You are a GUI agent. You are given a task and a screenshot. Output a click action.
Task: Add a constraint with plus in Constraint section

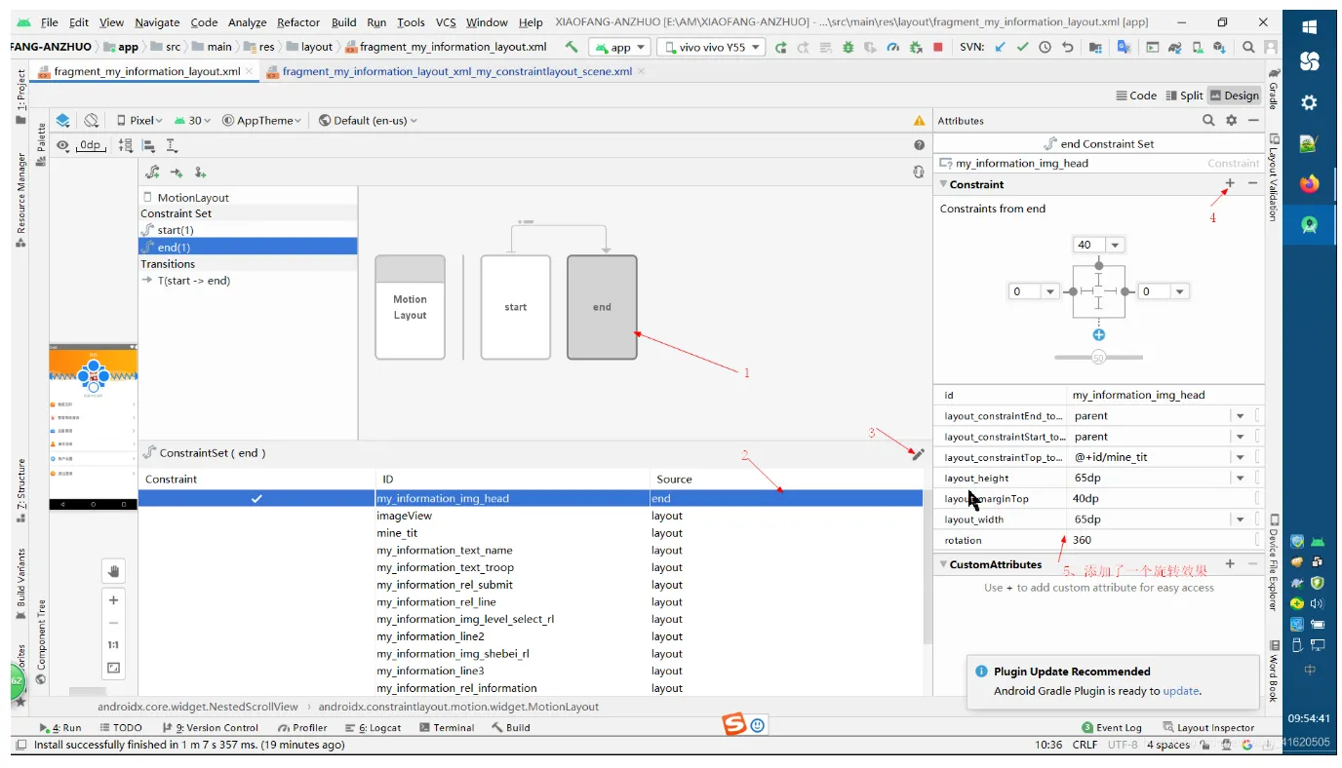pyautogui.click(x=1230, y=183)
